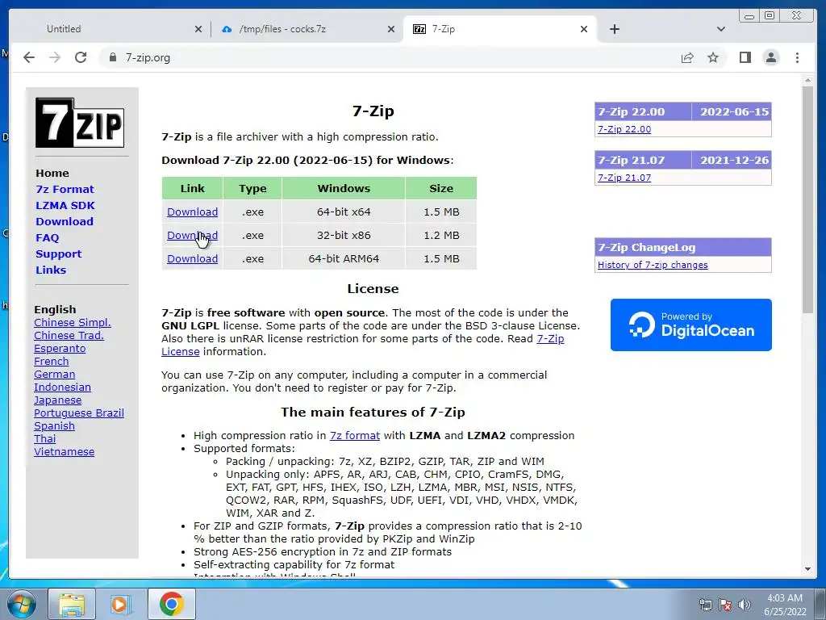View site security lock icon
This screenshot has height=620, width=826.
tap(112, 57)
